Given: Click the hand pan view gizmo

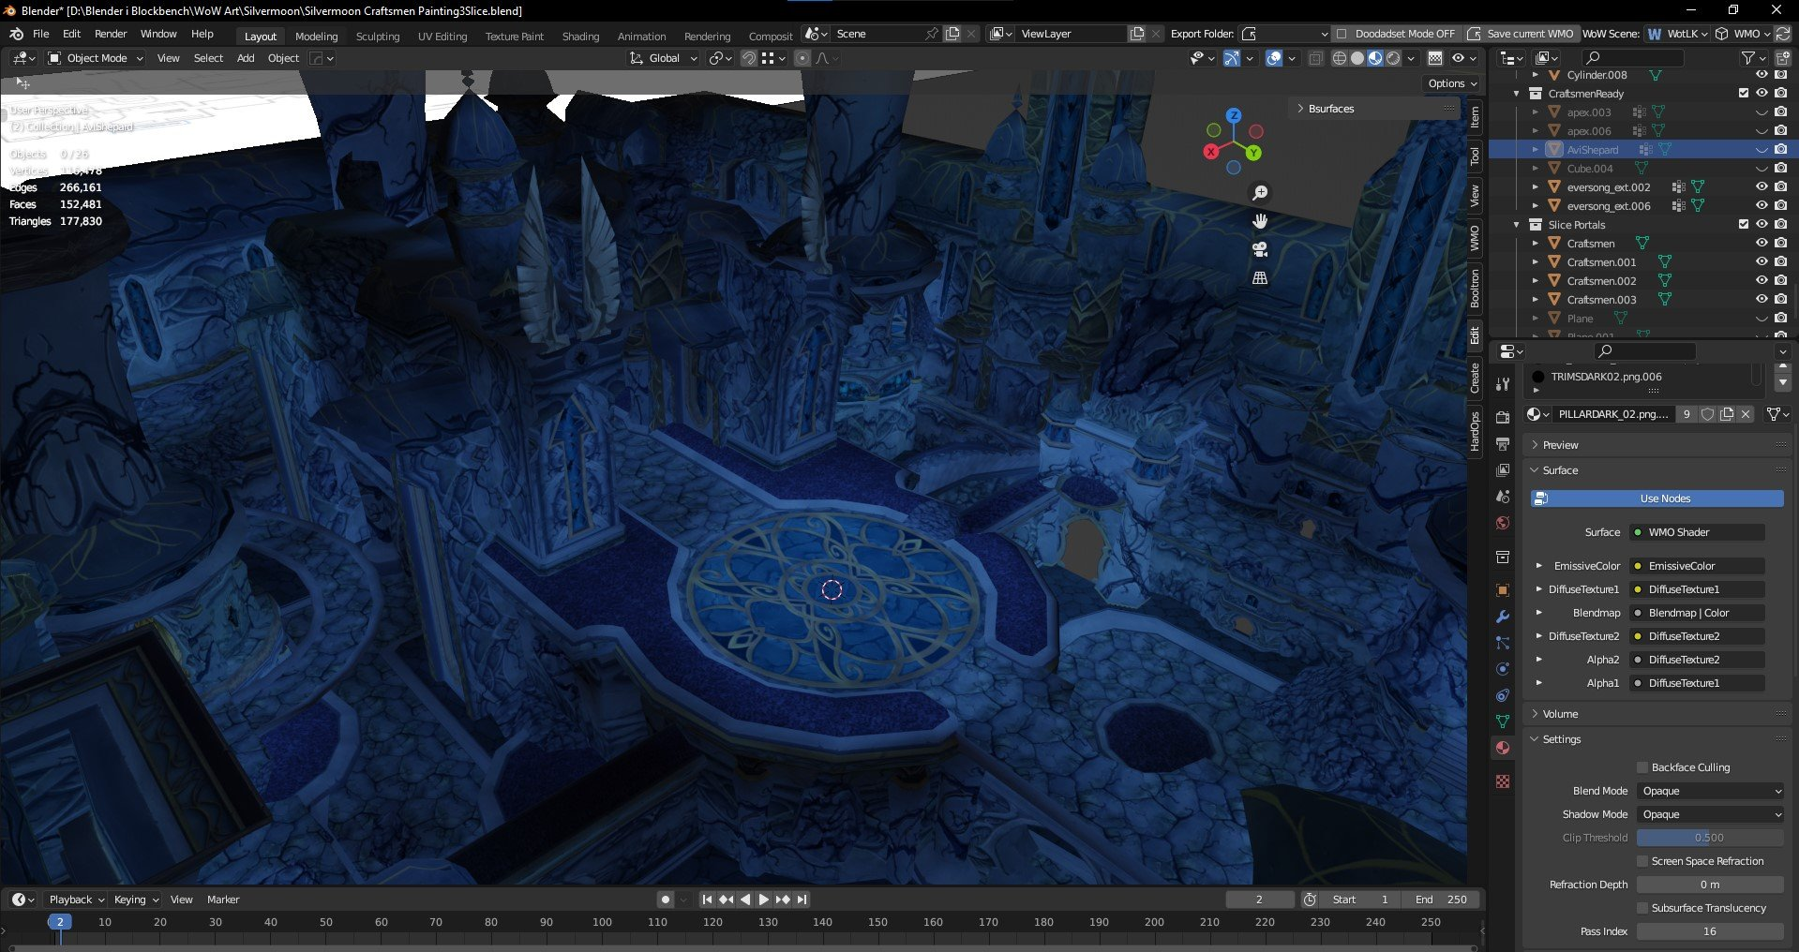Looking at the screenshot, I should [x=1260, y=221].
